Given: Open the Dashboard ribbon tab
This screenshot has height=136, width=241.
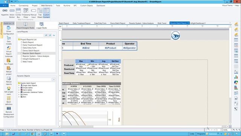Looking at the screenshot, I should [101, 6].
